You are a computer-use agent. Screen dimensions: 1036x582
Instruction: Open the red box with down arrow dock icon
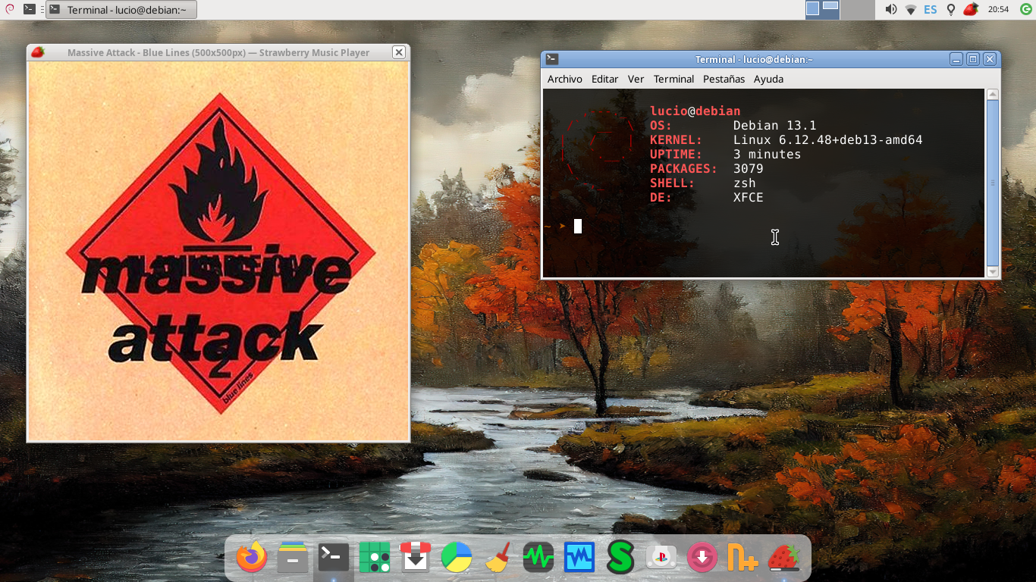tap(416, 558)
